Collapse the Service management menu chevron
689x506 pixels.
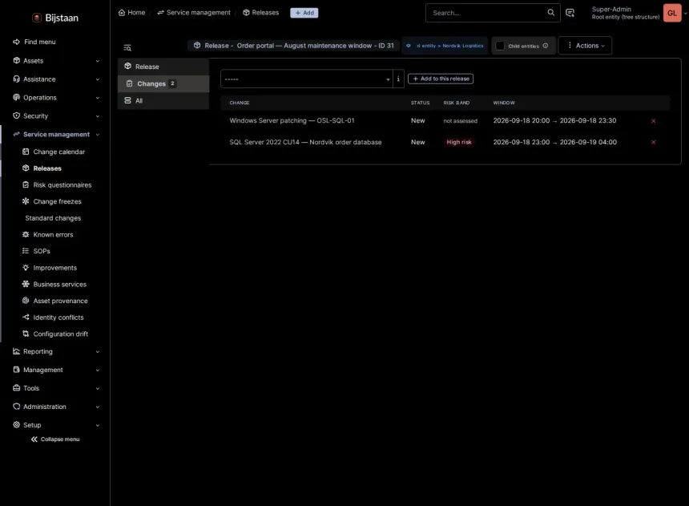[x=98, y=135]
